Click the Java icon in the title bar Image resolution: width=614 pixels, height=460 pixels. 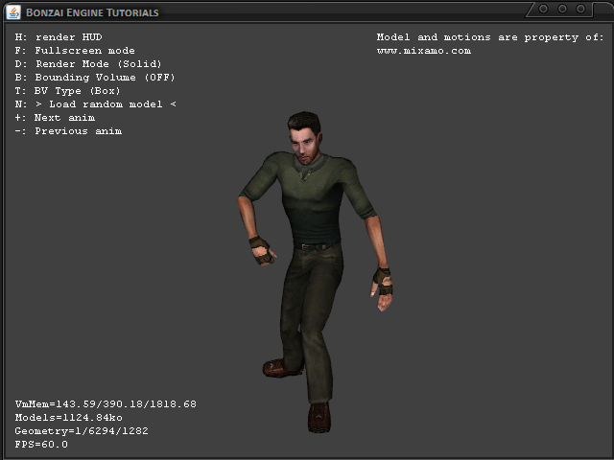[12, 11]
